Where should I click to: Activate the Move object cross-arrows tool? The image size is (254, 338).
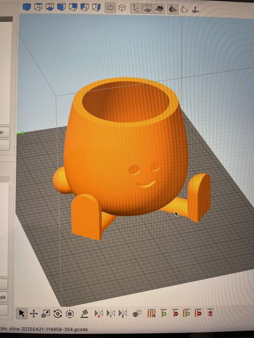[34, 314]
